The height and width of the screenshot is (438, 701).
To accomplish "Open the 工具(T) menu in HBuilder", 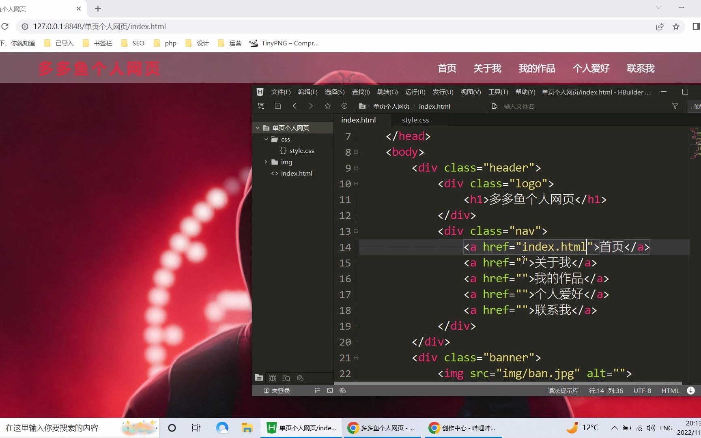I will 498,92.
